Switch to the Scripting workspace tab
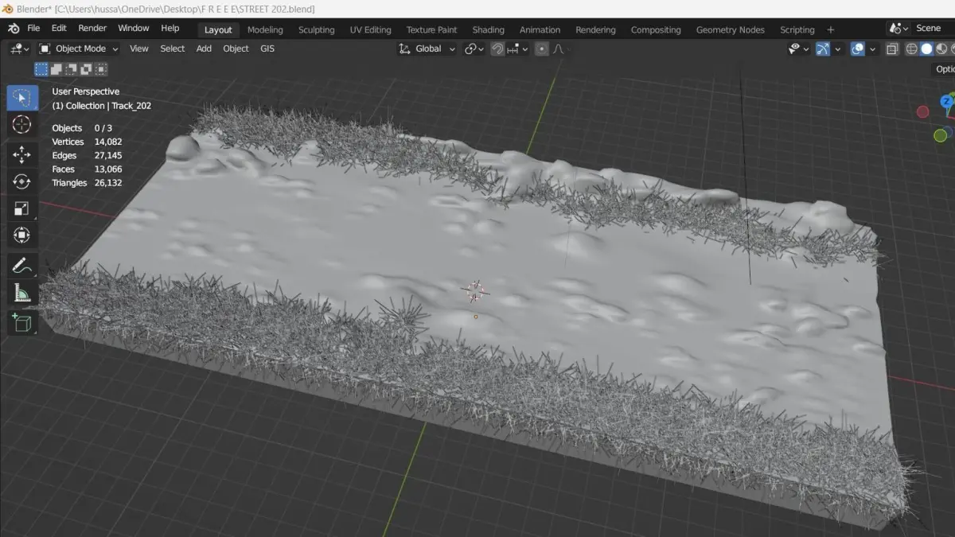This screenshot has height=537, width=955. [797, 29]
